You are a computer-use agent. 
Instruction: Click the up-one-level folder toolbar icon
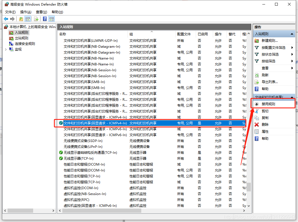[21, 19]
